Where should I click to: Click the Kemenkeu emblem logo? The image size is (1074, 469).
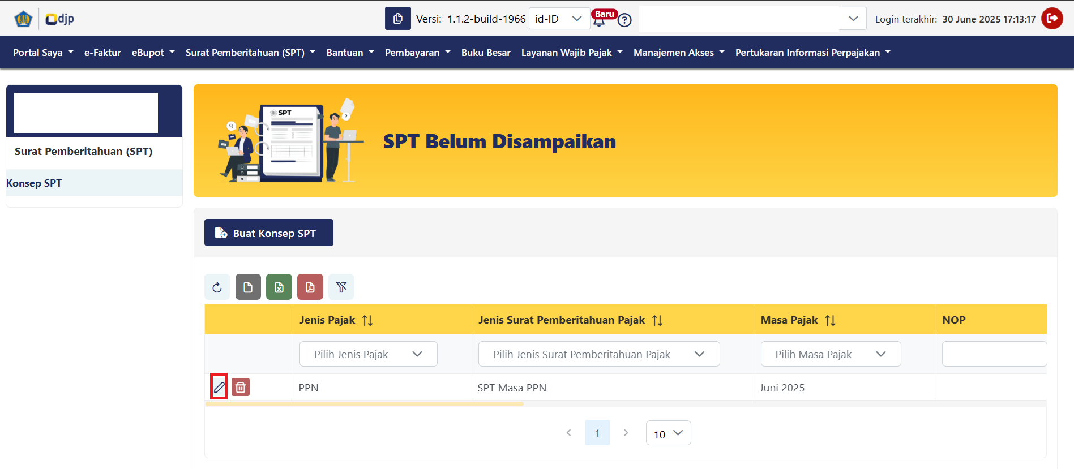point(23,19)
